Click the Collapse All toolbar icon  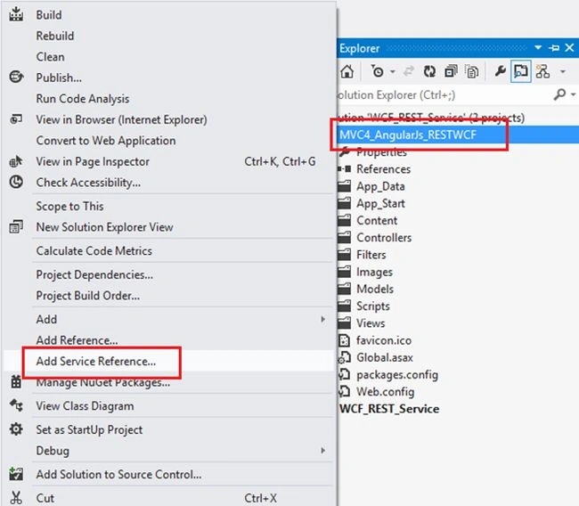451,71
